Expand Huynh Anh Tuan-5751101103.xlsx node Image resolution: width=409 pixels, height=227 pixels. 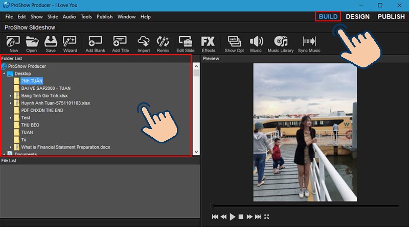[x=10, y=103]
